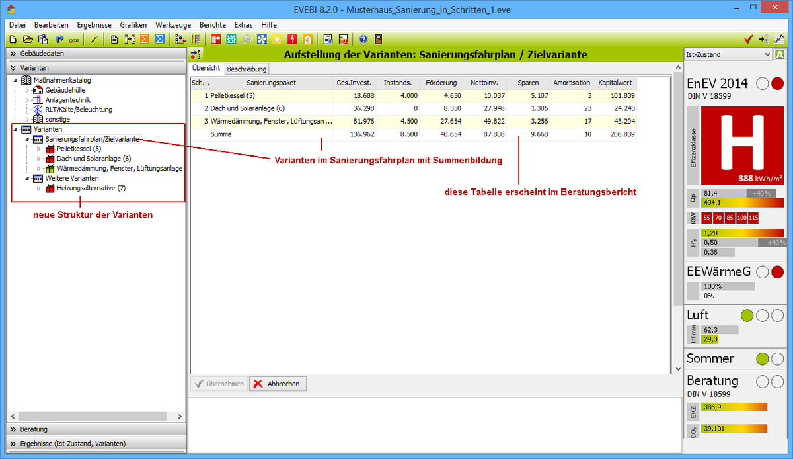The width and height of the screenshot is (793, 459).
Task: Switch to the Übersicht tab
Action: 206,68
